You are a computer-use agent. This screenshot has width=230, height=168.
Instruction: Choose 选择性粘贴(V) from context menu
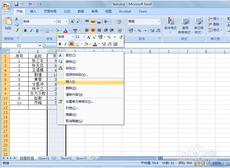[90, 75]
